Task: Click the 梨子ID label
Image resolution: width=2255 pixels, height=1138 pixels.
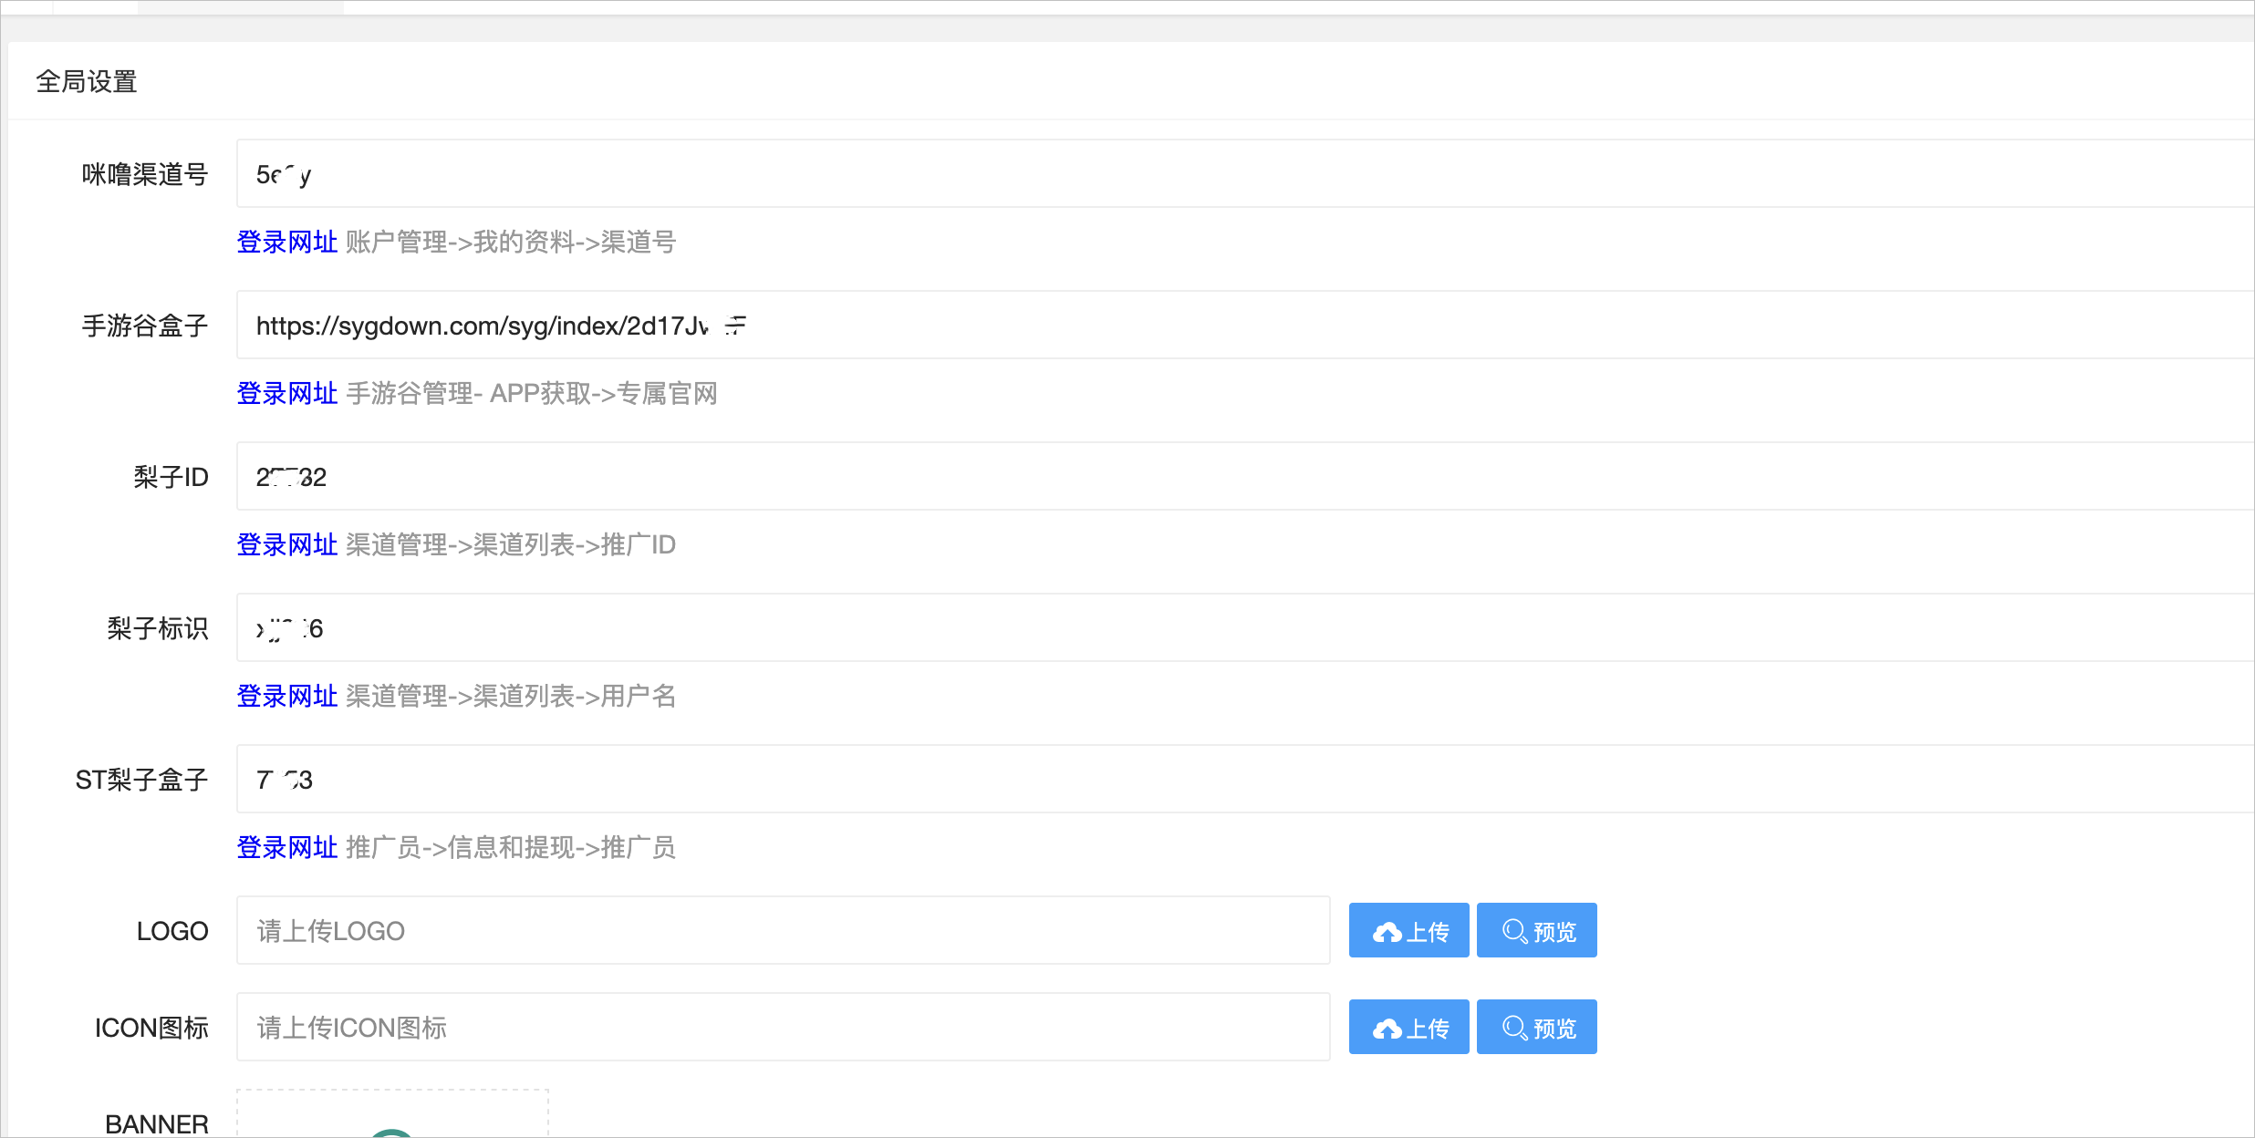Action: 171,476
